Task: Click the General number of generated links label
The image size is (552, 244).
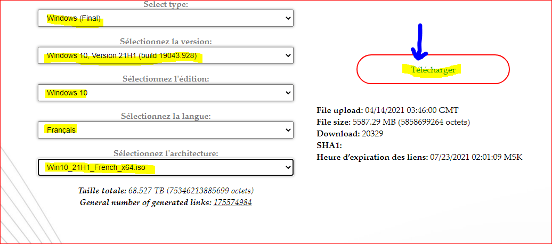Action: click(146, 202)
